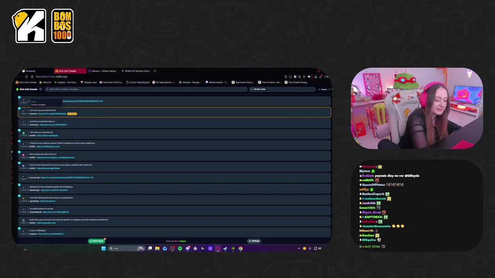Open Gwelnn's prnt.sc link
Screen dimensions: 495x278
[x=52, y=114]
